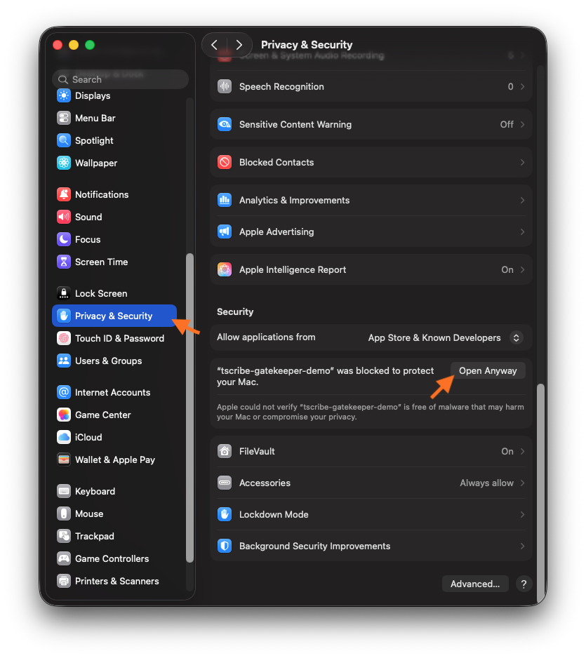Open the Spotlight magnifier icon
Viewport: 586px width, 658px height.
click(x=64, y=140)
